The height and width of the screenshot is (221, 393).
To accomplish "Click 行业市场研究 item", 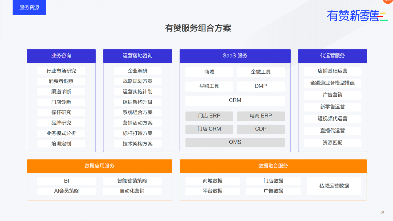I will point(61,71).
